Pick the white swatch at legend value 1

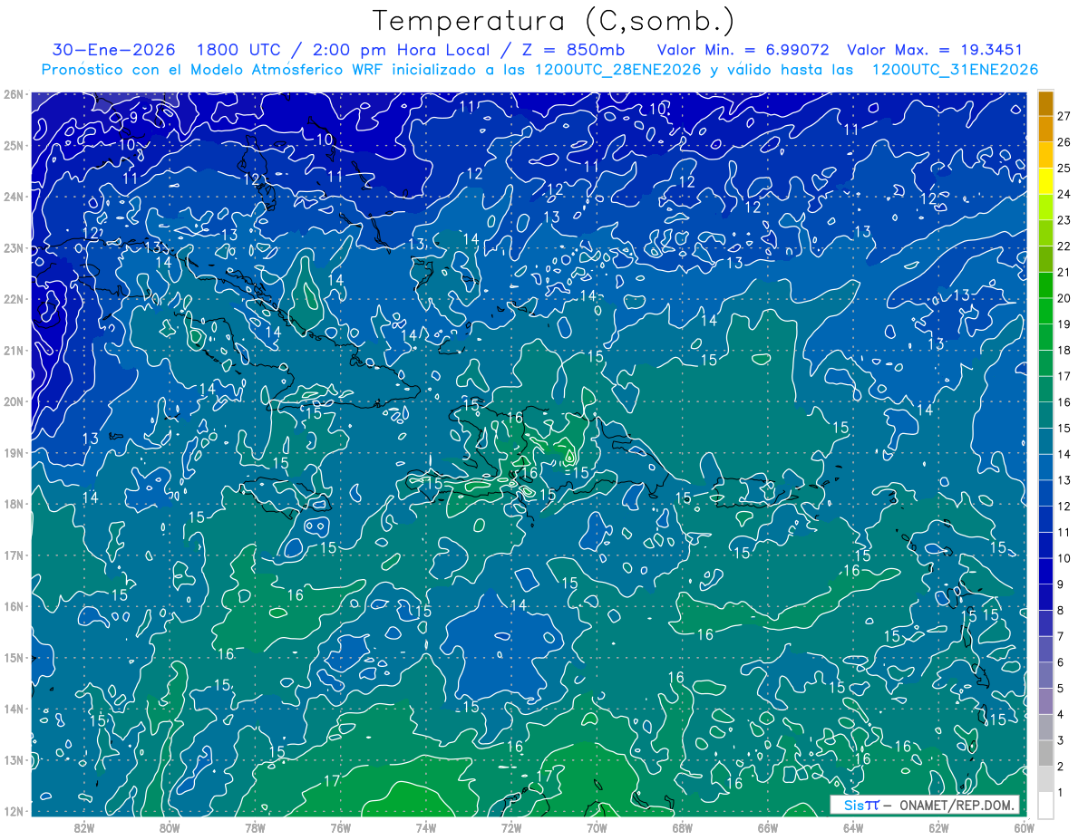click(1045, 805)
